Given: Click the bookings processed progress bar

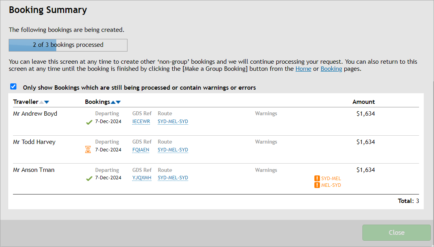Looking at the screenshot, I should coord(68,45).
